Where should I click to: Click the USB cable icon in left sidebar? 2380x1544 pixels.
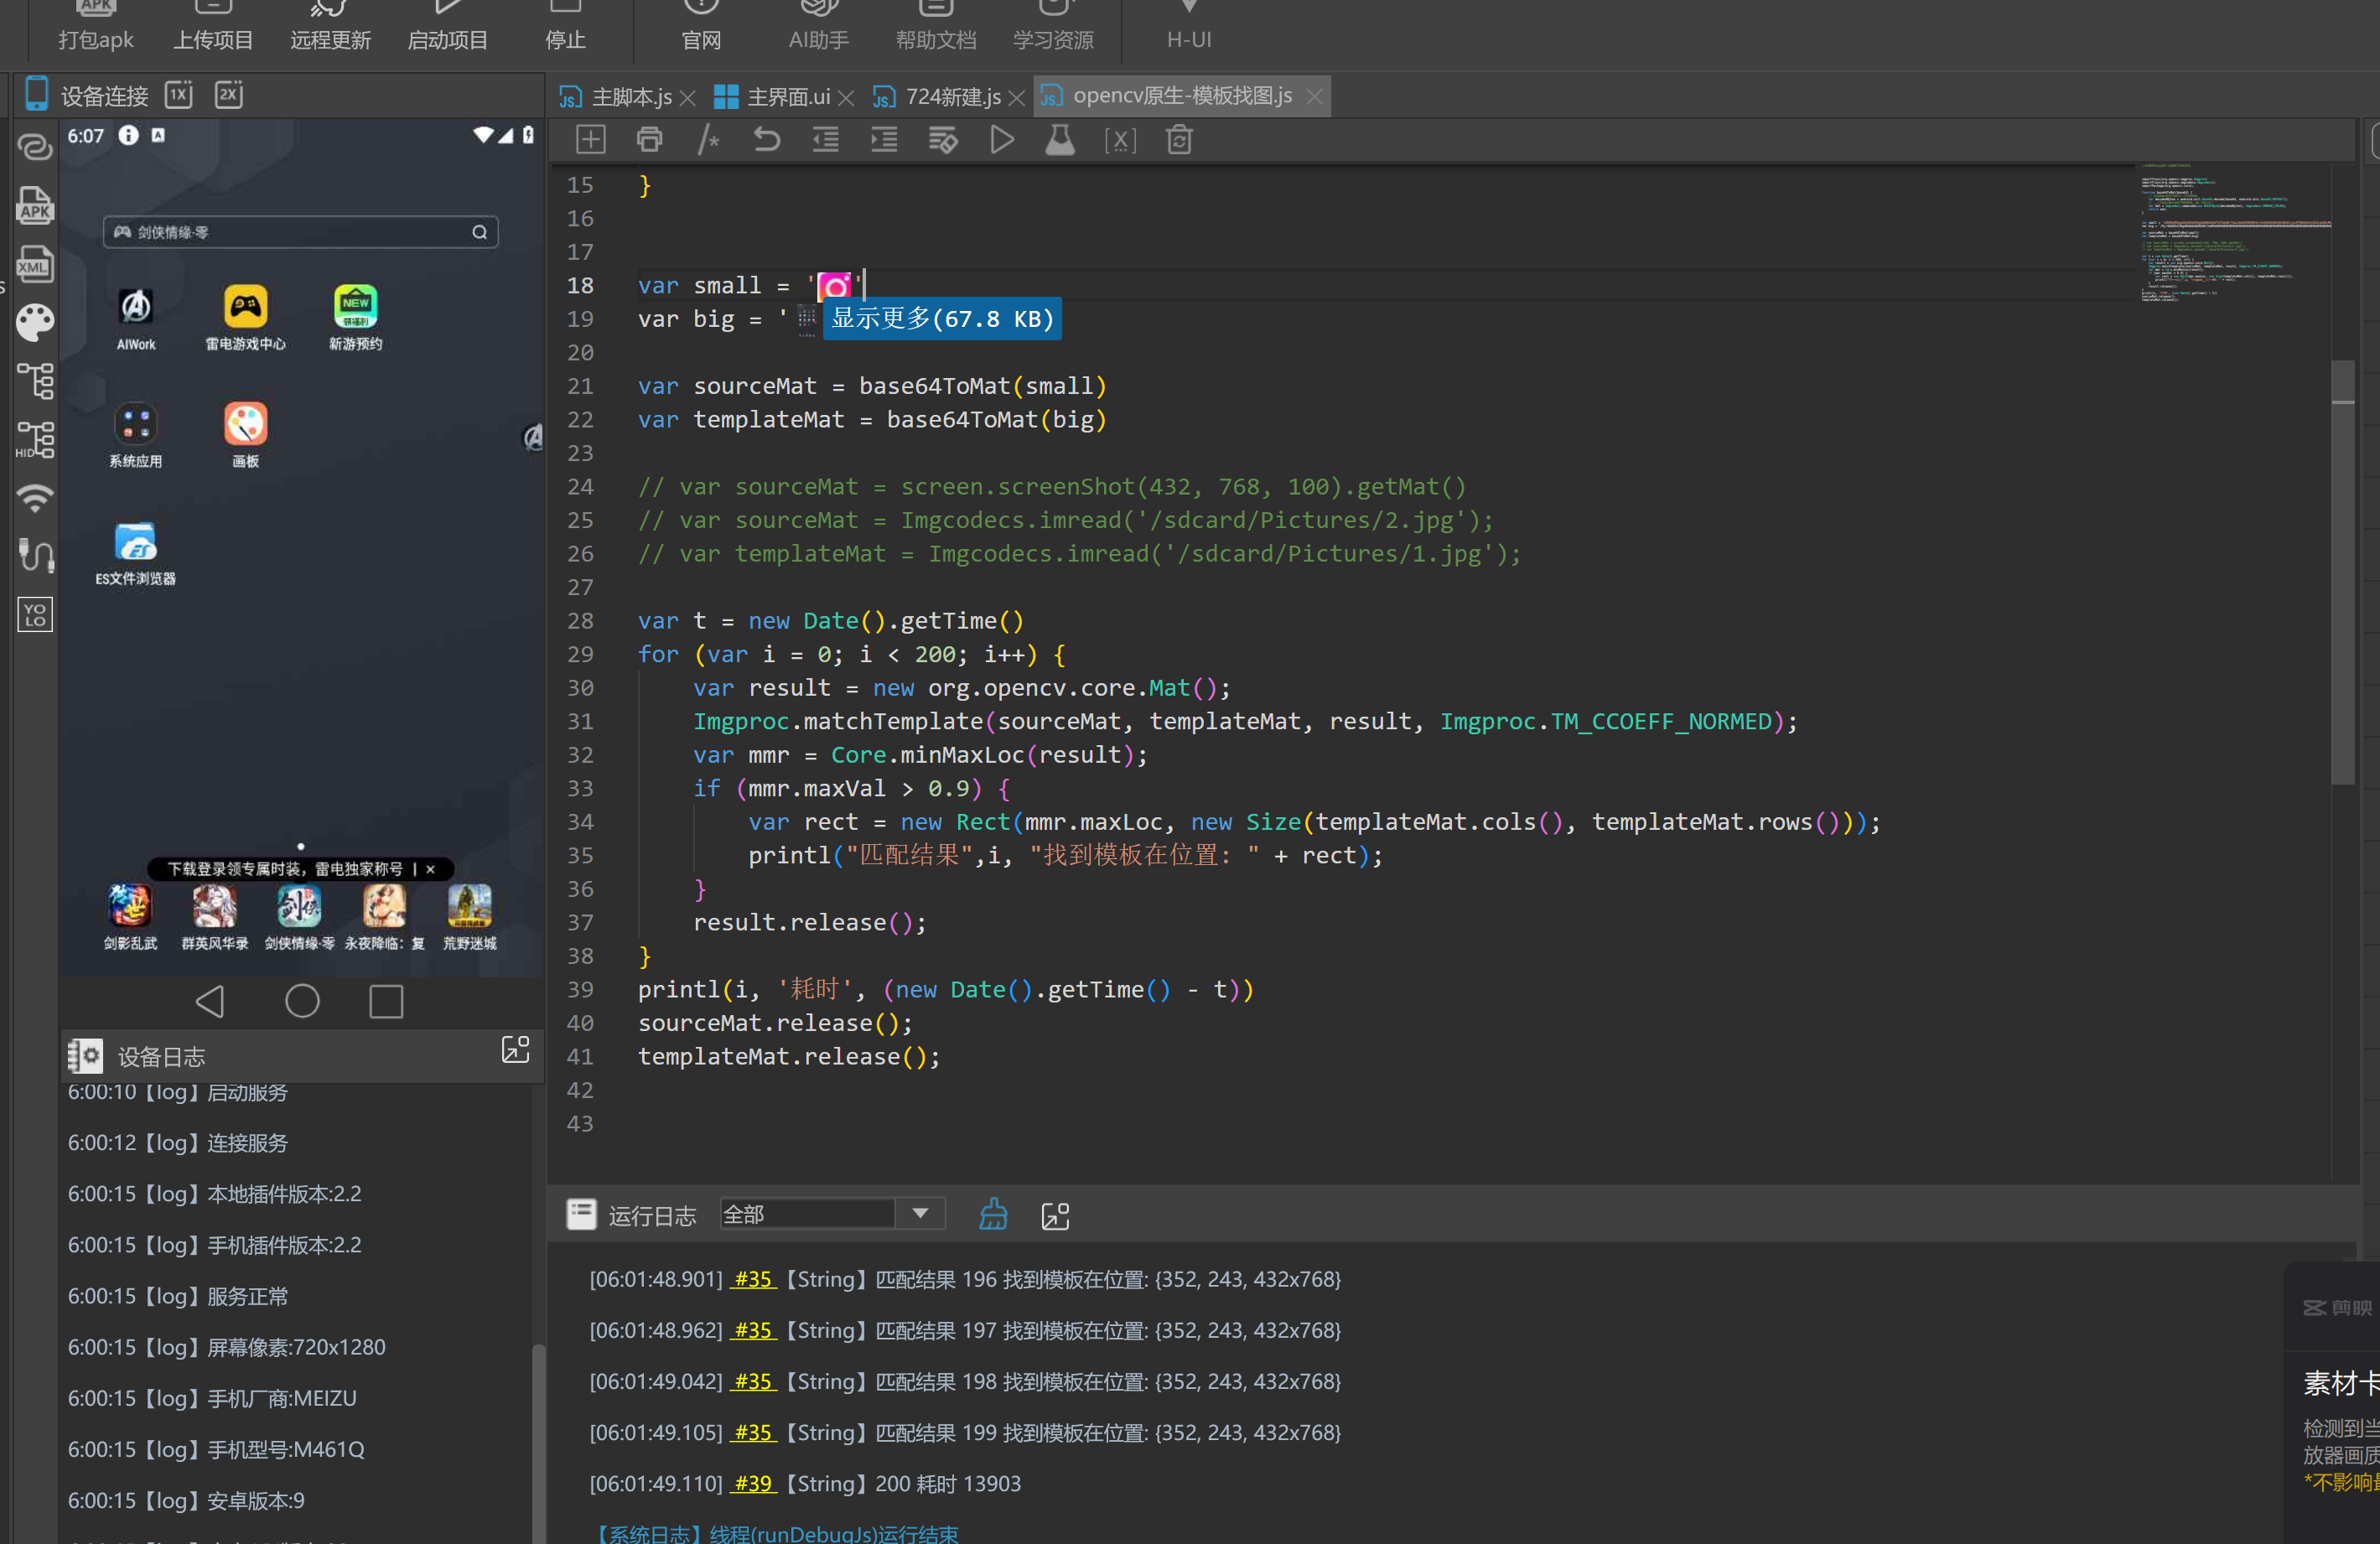pos(35,555)
